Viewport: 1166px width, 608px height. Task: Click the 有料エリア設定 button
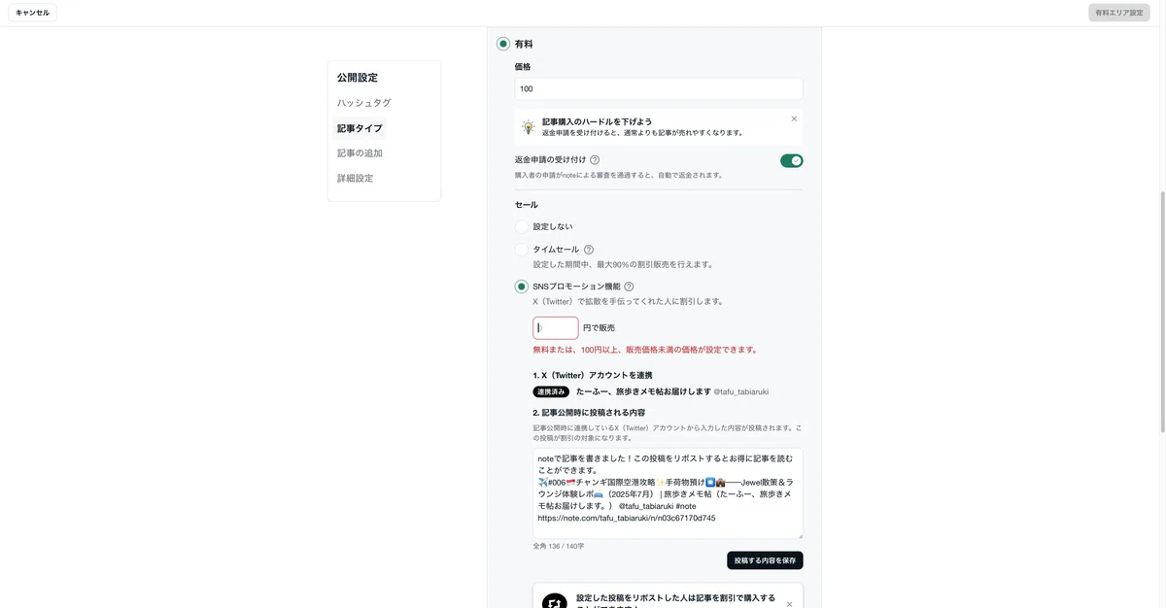point(1118,13)
